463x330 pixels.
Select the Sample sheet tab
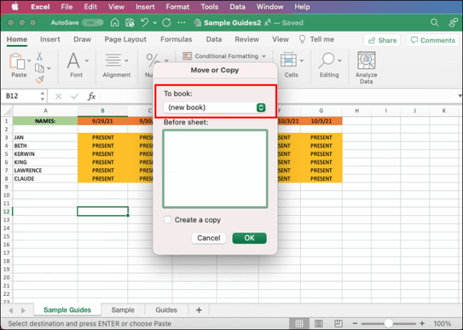pyautogui.click(x=123, y=310)
